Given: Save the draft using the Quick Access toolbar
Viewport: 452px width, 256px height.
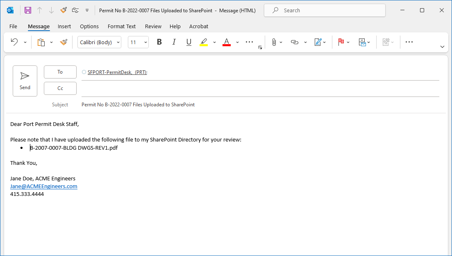Looking at the screenshot, I should pyautogui.click(x=27, y=10).
